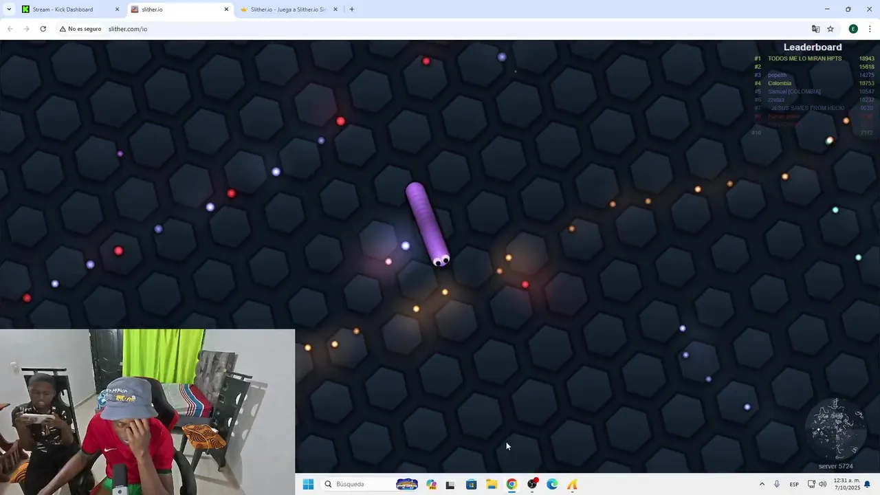Click the translate page icon
Image resolution: width=880 pixels, height=495 pixels.
(815, 29)
